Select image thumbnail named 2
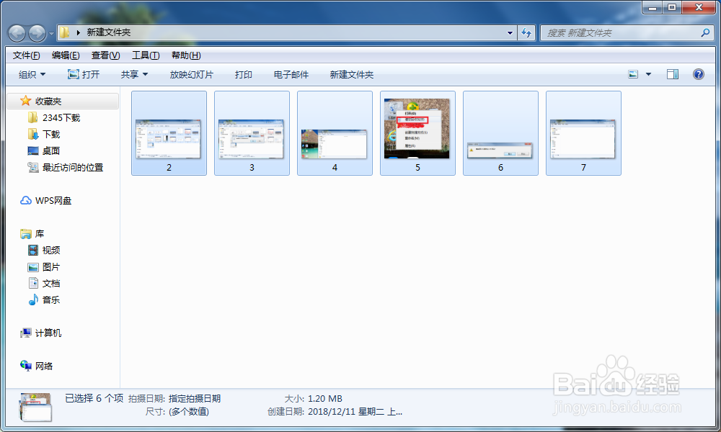This screenshot has width=721, height=432. 169,133
